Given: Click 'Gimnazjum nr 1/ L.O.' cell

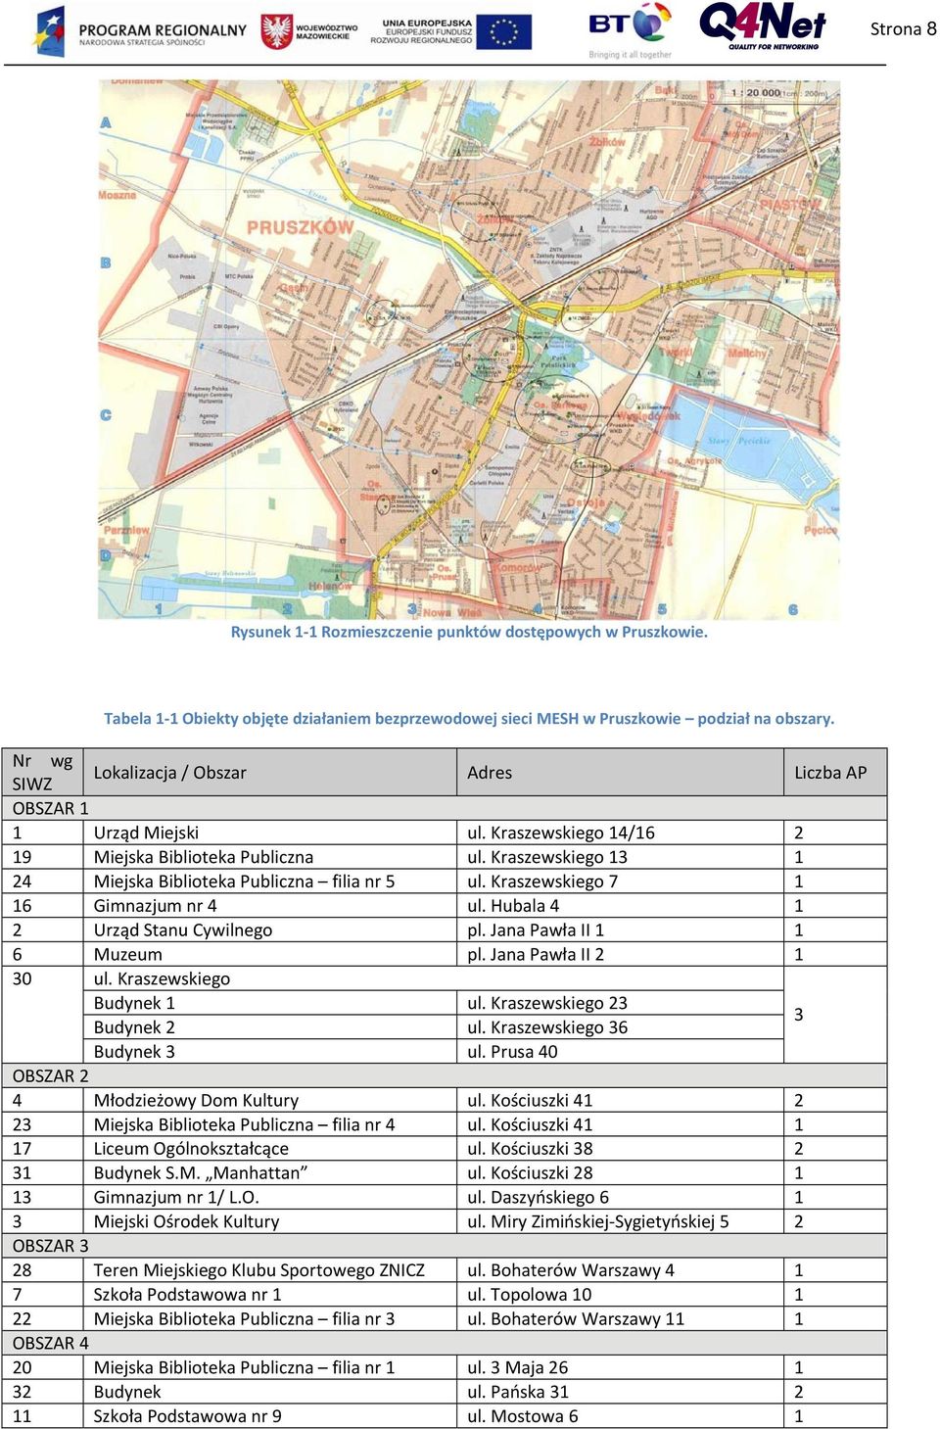Looking at the screenshot, I should click(176, 1198).
